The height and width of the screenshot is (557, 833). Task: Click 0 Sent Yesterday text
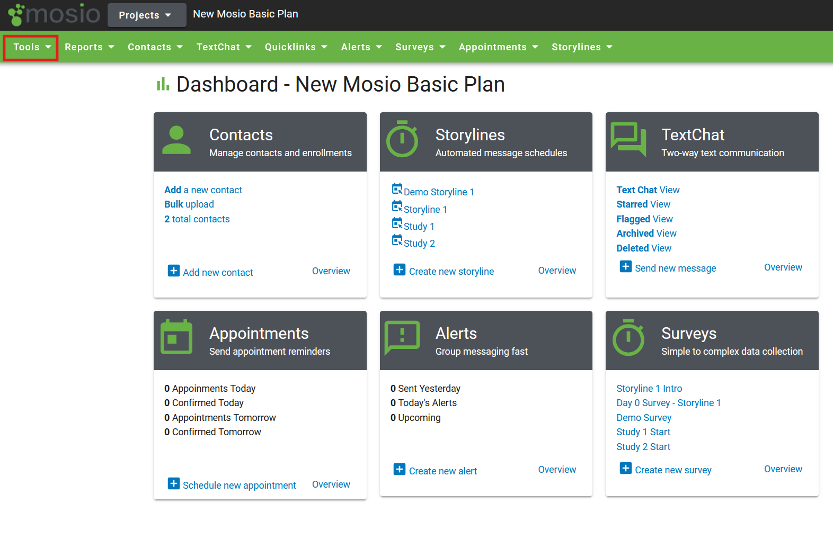[426, 389]
